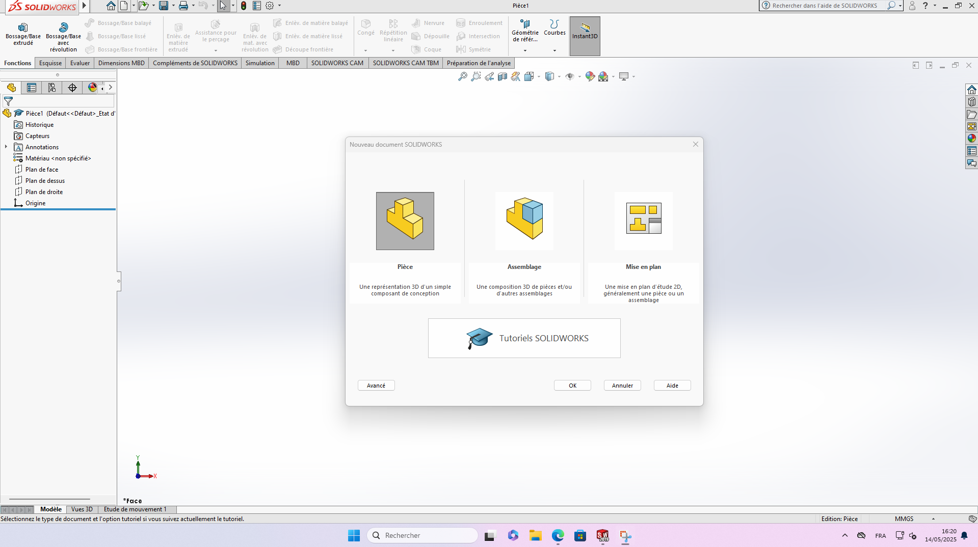Open the Géométrie de référence tool
The image size is (978, 547).
tap(525, 31)
